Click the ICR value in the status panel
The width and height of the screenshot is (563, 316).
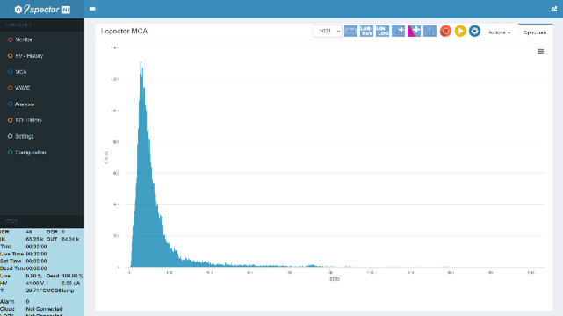(29, 232)
